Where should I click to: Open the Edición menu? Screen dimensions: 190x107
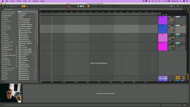tap(19, 1)
